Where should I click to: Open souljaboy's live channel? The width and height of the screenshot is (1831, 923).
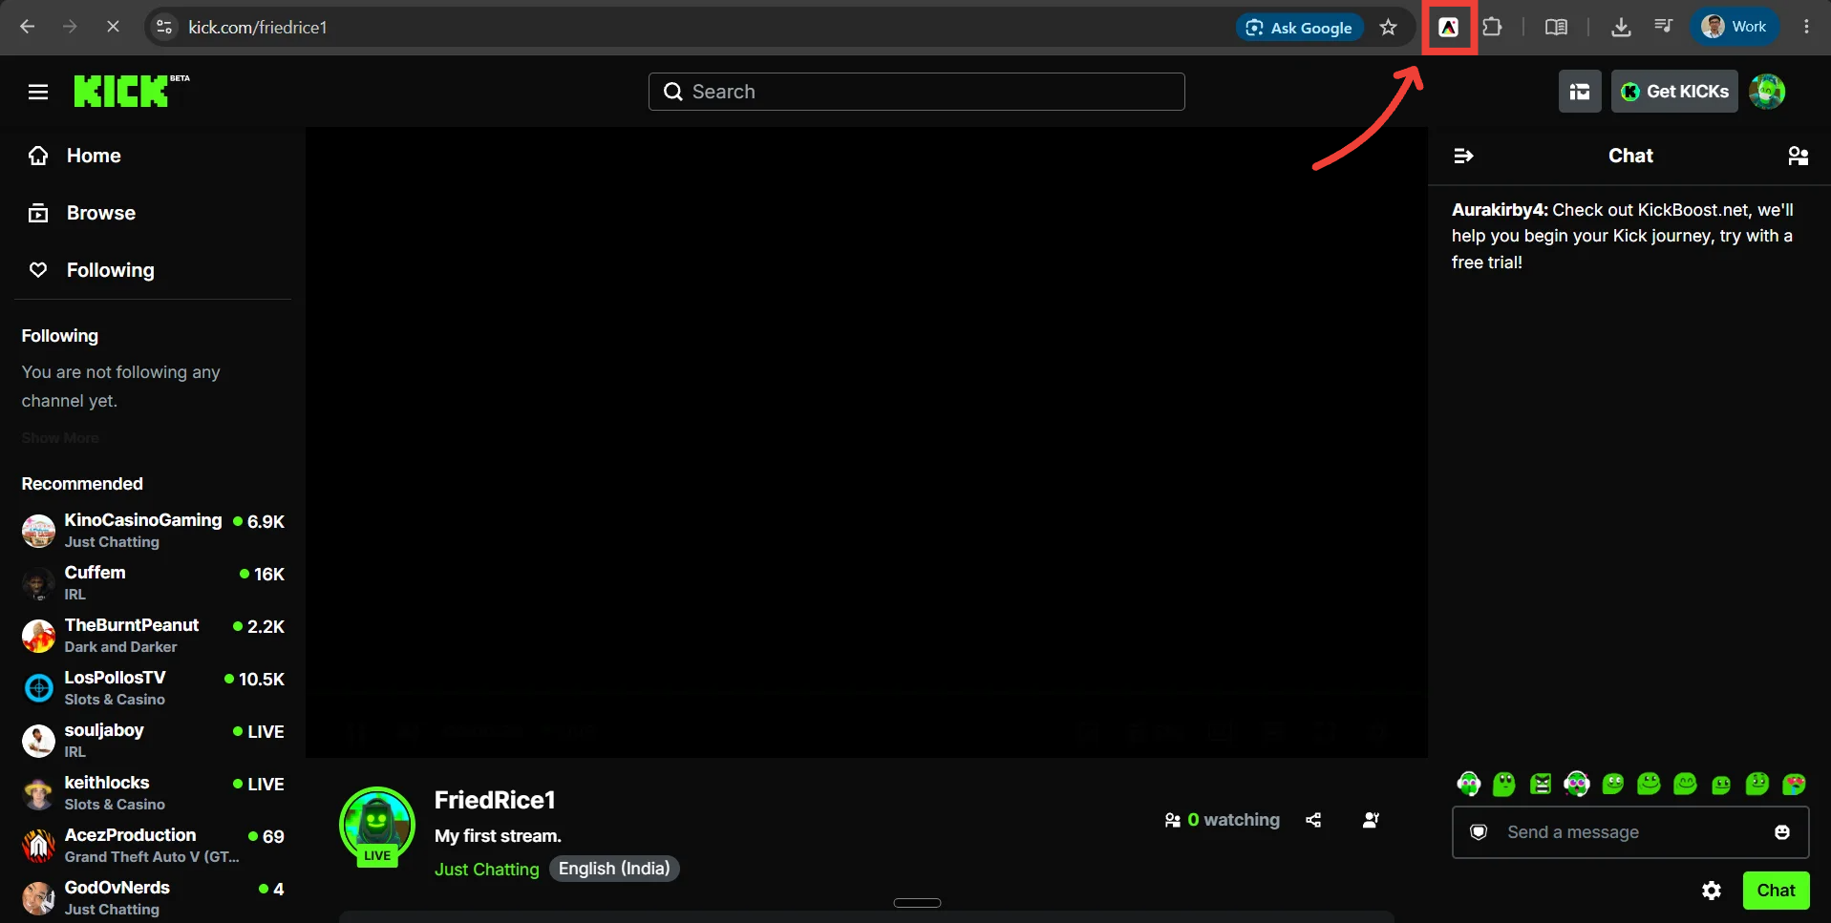coord(153,740)
